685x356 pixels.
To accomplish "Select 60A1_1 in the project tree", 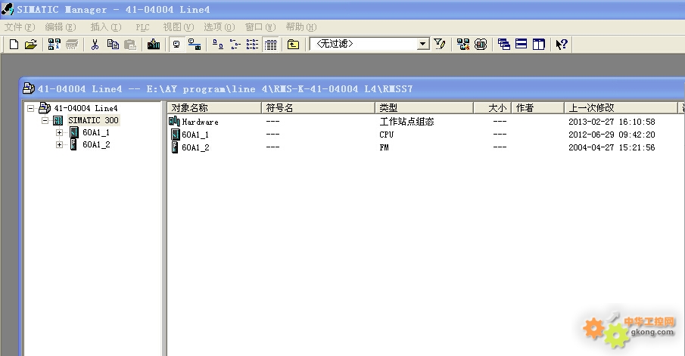I will tap(96, 132).
